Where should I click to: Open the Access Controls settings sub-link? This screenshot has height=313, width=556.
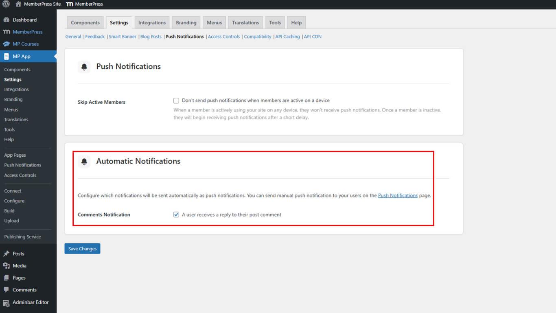click(224, 37)
